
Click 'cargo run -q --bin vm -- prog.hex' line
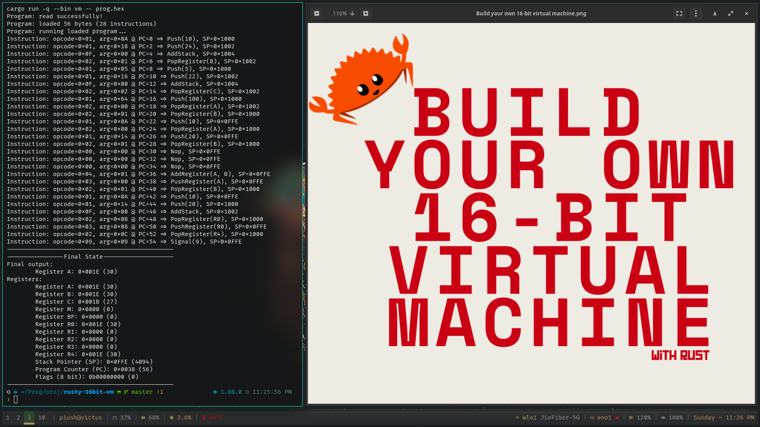65,9
